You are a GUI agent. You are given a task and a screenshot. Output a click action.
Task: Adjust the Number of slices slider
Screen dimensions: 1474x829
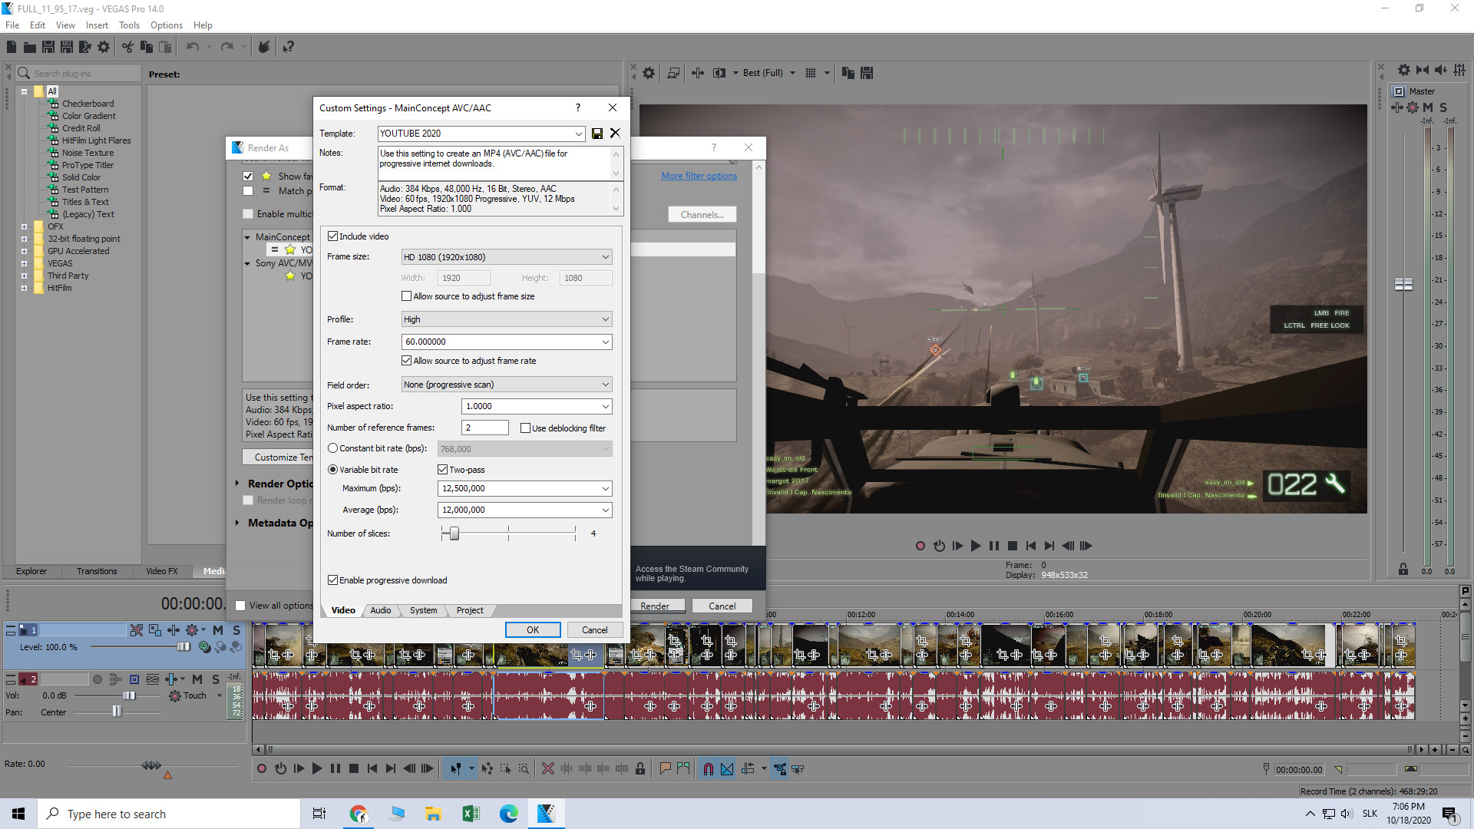pyautogui.click(x=454, y=533)
